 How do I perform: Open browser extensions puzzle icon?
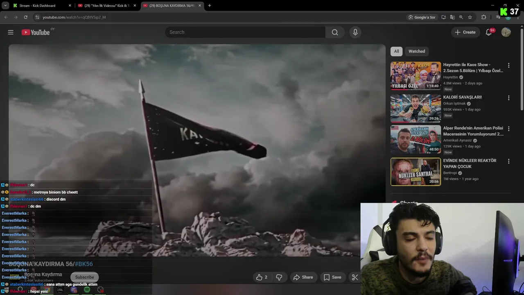pyautogui.click(x=483, y=17)
